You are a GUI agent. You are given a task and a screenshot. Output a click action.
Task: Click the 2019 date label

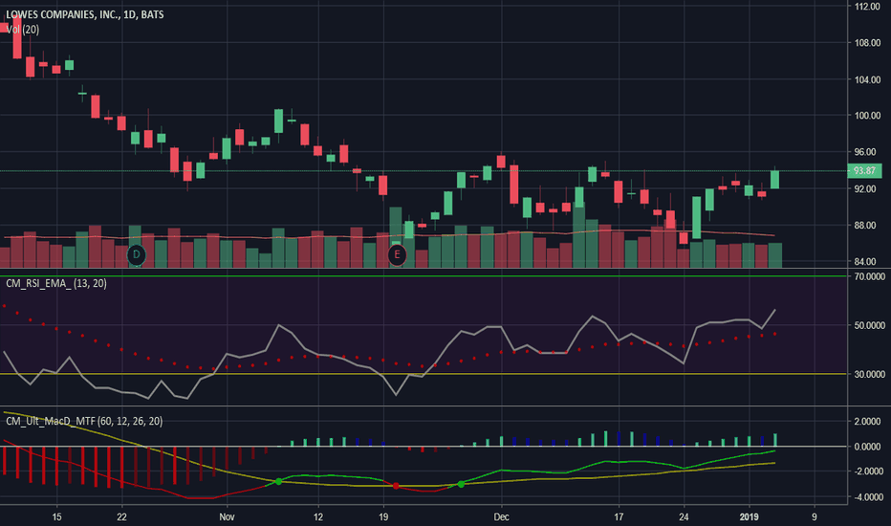[x=749, y=516]
